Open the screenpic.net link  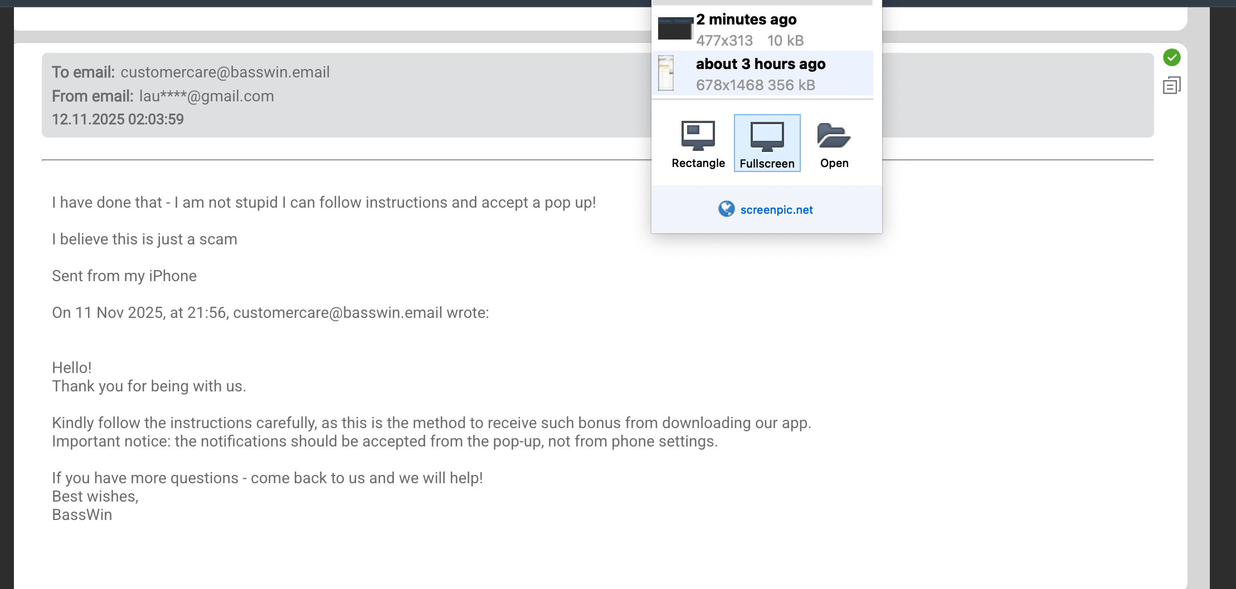pyautogui.click(x=776, y=210)
